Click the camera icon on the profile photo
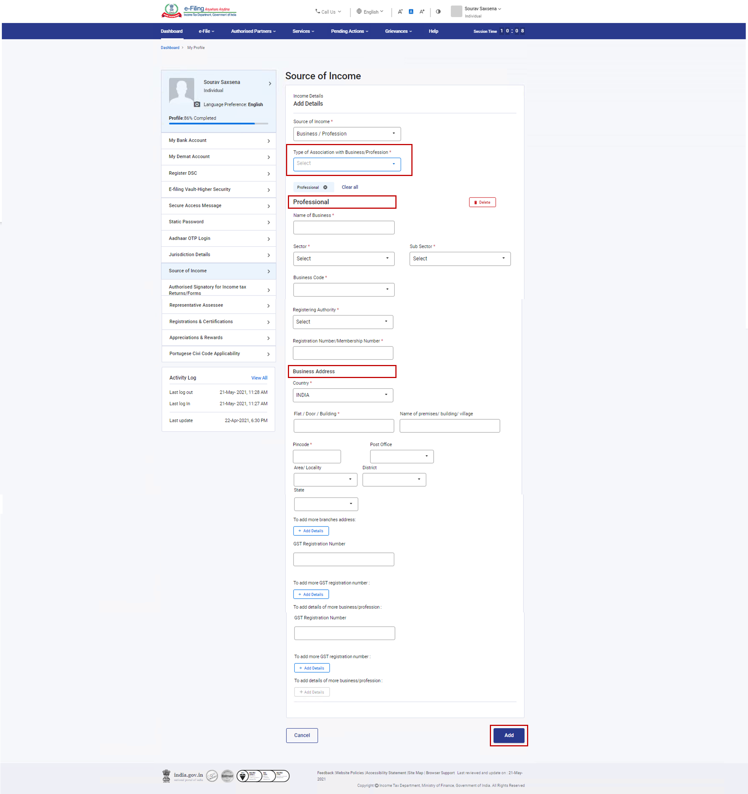This screenshot has width=748, height=794. (x=197, y=104)
